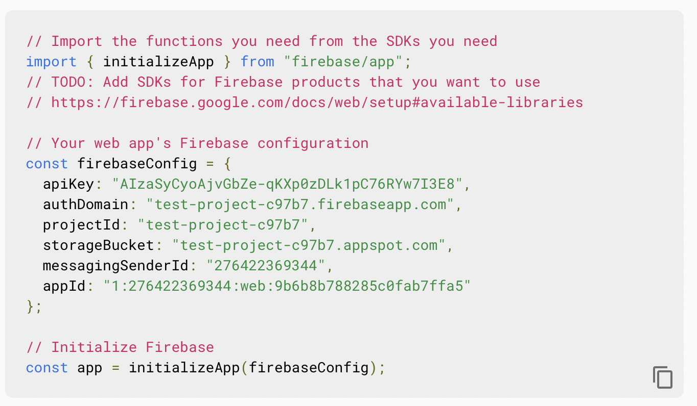
Task: Click the initializeApp(firebaseConfig) function call
Action: click(x=252, y=367)
